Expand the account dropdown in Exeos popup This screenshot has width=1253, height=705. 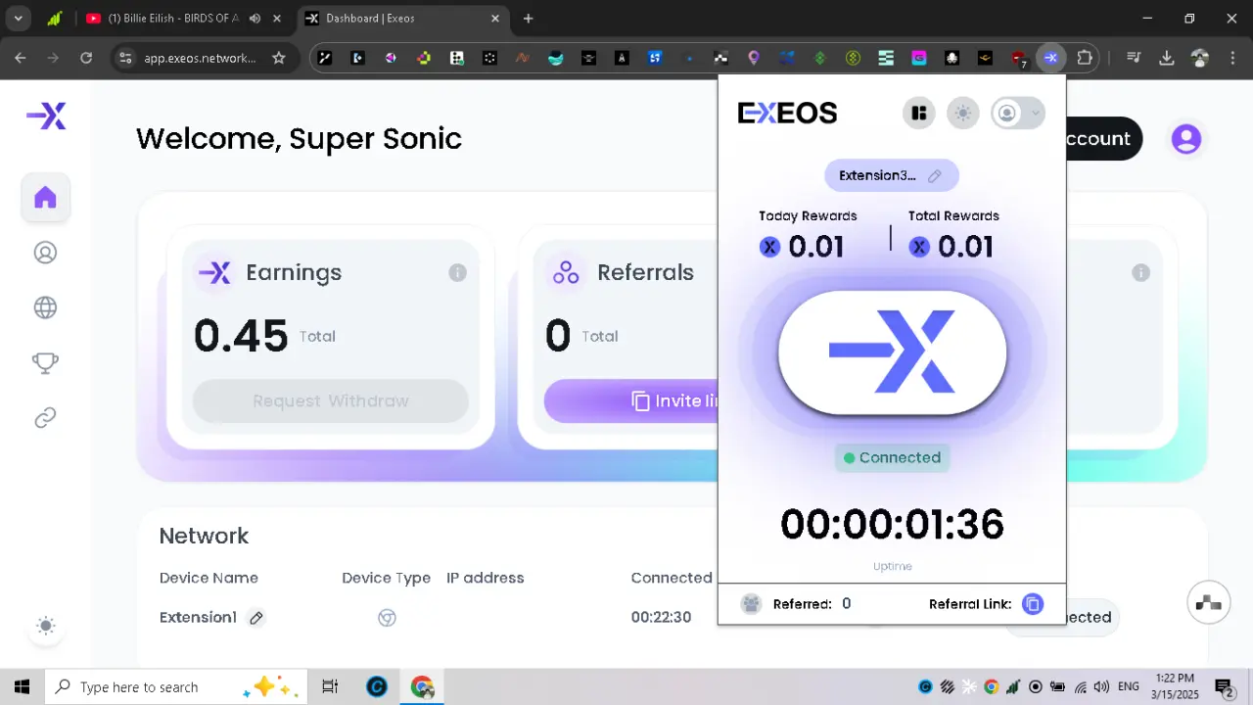pos(1018,114)
